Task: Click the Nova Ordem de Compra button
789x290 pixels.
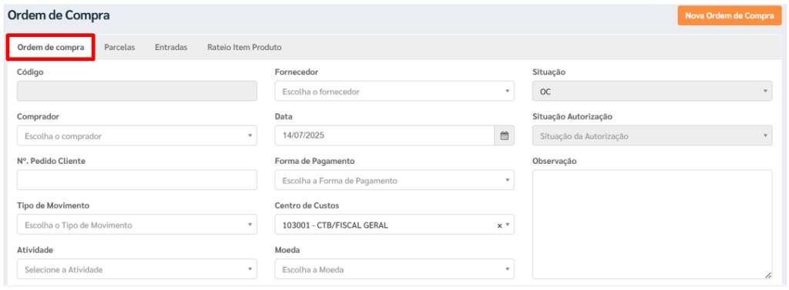Action: (730, 15)
